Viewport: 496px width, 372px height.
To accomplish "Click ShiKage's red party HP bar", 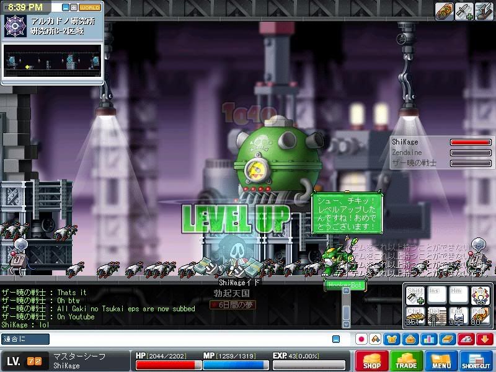I will coord(471,143).
